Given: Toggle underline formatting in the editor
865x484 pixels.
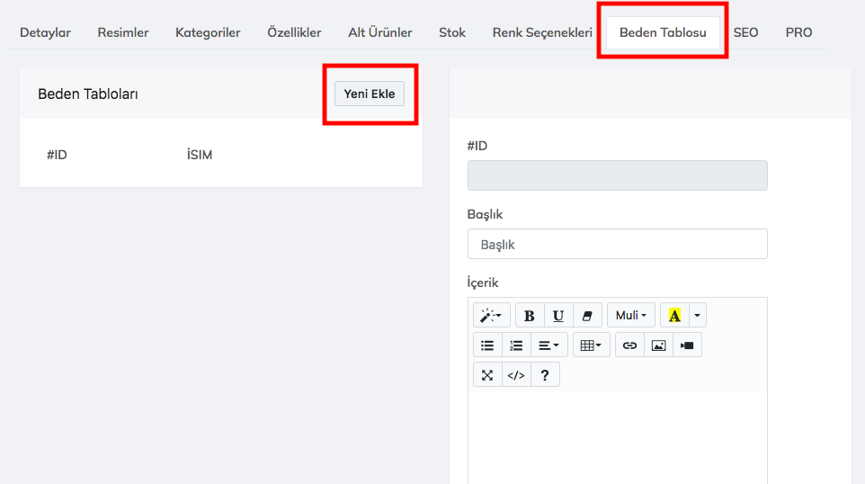Looking at the screenshot, I should [558, 316].
